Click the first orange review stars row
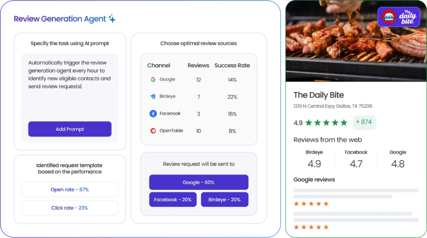The image size is (427, 238). [311, 204]
